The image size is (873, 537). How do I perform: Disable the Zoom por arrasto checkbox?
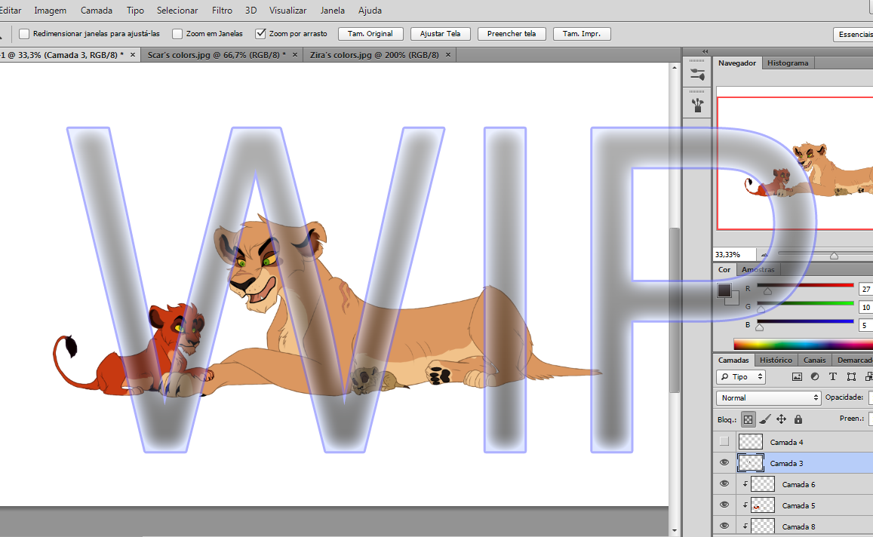260,34
